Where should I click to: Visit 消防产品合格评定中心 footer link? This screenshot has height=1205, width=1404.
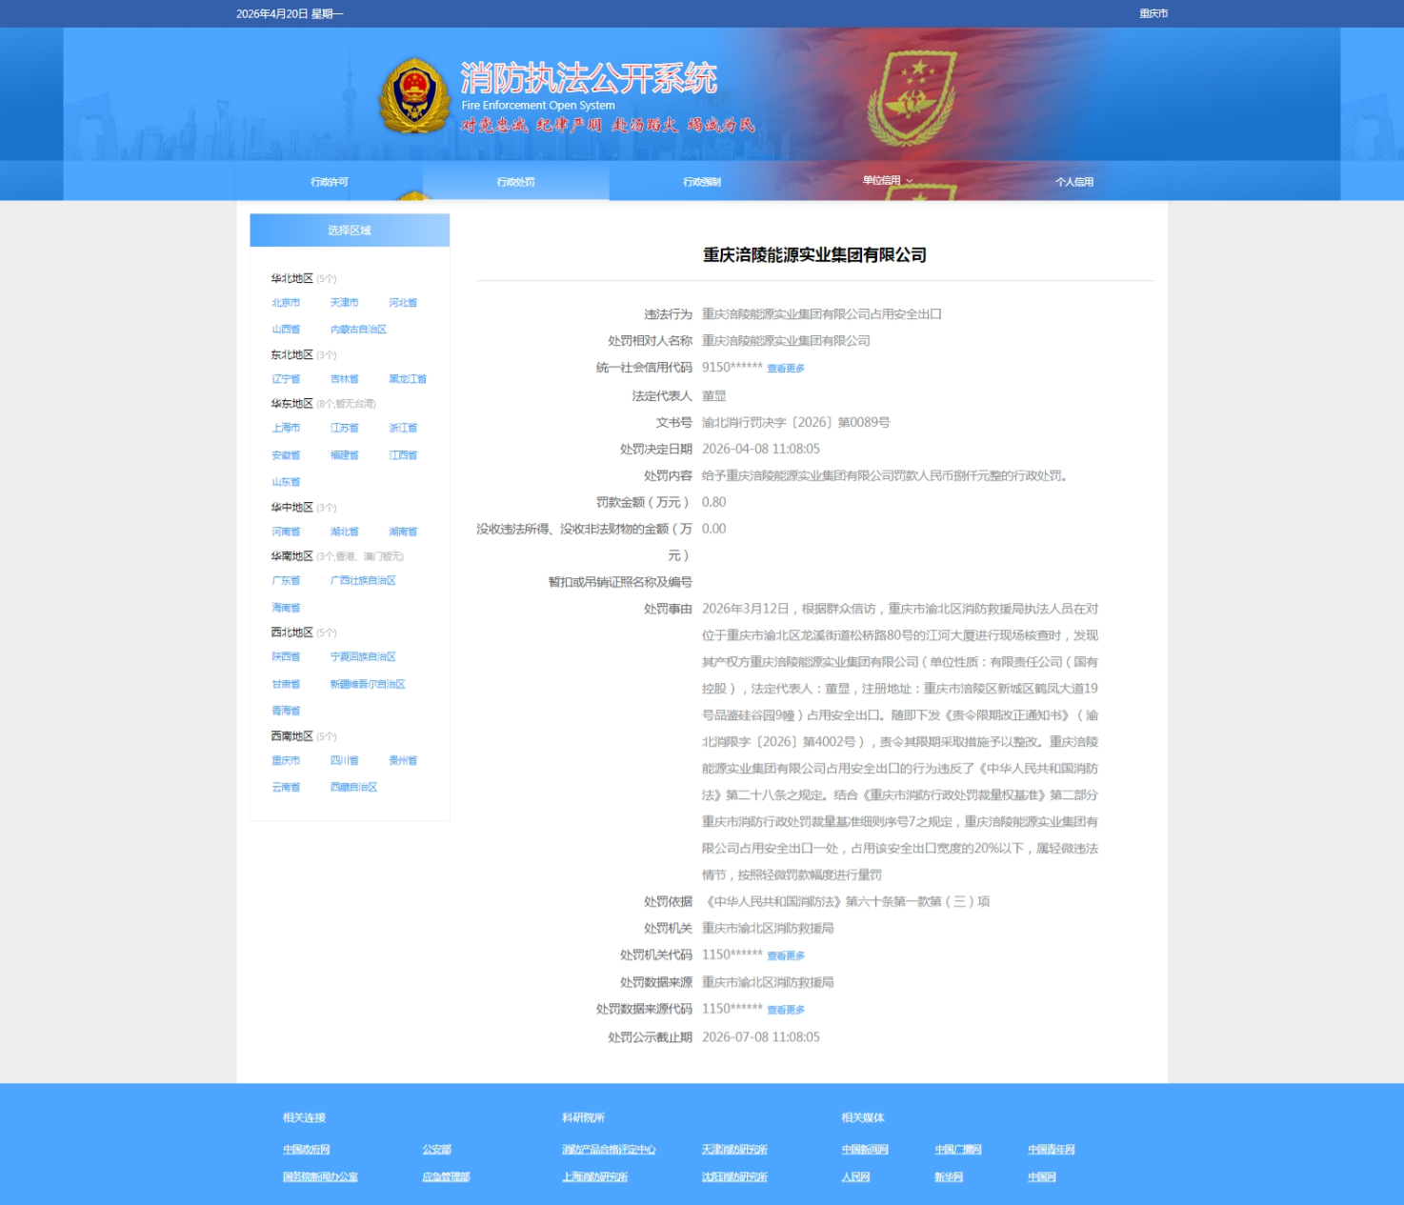point(609,1150)
